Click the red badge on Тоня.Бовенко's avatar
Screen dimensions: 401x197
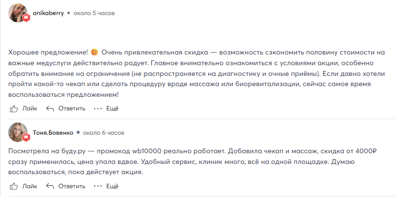coord(27,138)
